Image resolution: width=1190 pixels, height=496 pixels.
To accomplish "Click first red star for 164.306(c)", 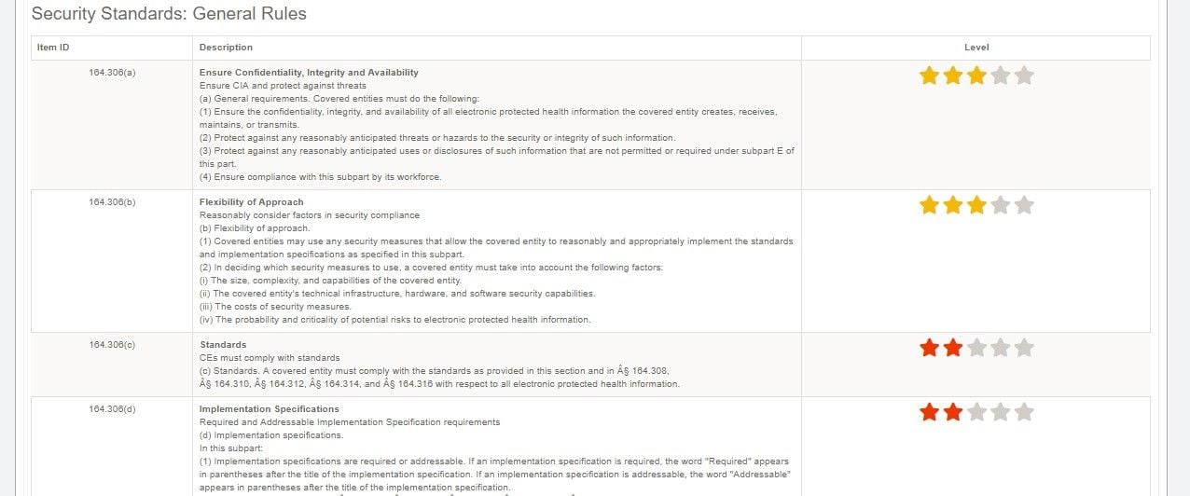I will [x=929, y=348].
